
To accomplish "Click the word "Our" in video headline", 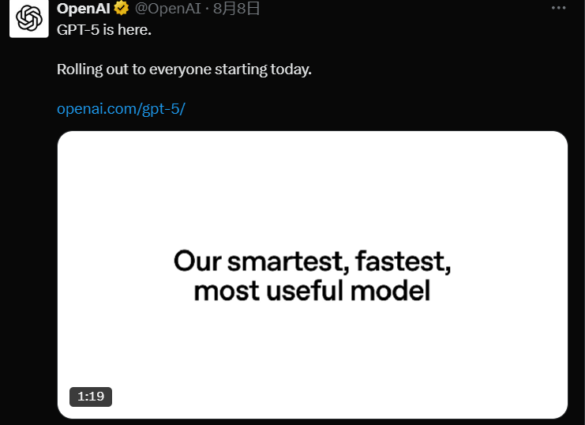I will point(197,261).
